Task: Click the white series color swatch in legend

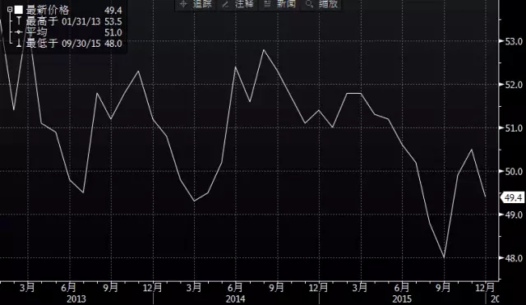Action: click(18, 10)
